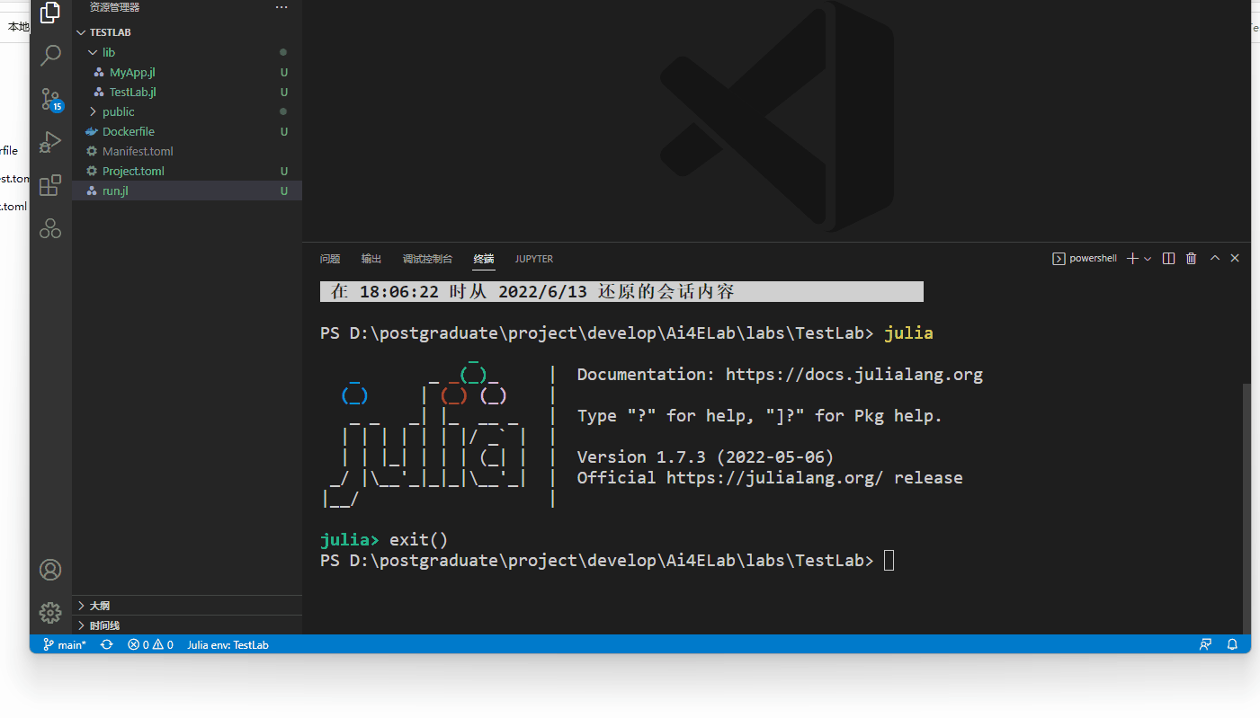Switch to the JUPYTER panel tab
The height and width of the screenshot is (718, 1260).
[534, 259]
